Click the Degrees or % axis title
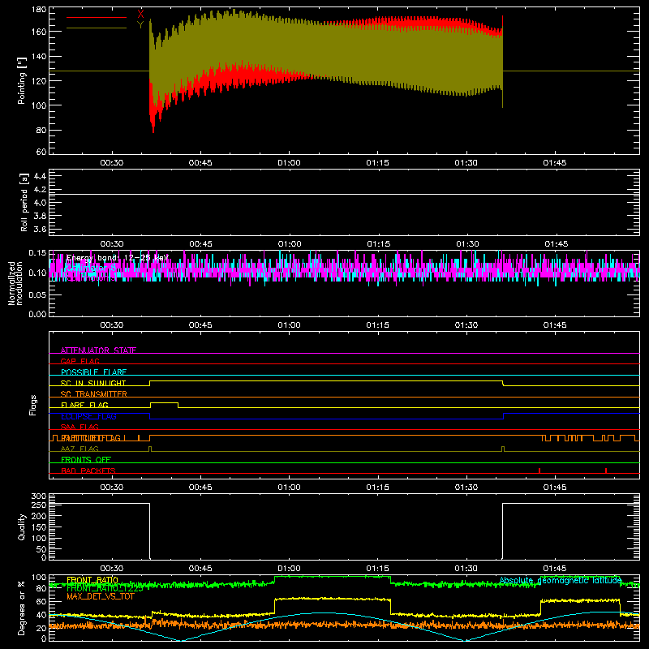Viewport: 649px width, 649px height. [22, 608]
